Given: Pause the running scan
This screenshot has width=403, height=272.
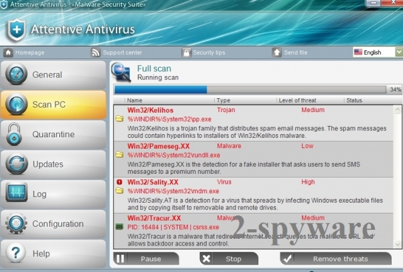Looking at the screenshot, I should (x=146, y=259).
